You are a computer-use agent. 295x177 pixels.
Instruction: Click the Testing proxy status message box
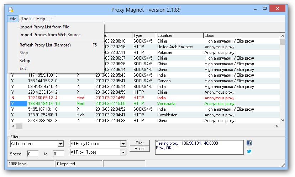tap(199, 147)
